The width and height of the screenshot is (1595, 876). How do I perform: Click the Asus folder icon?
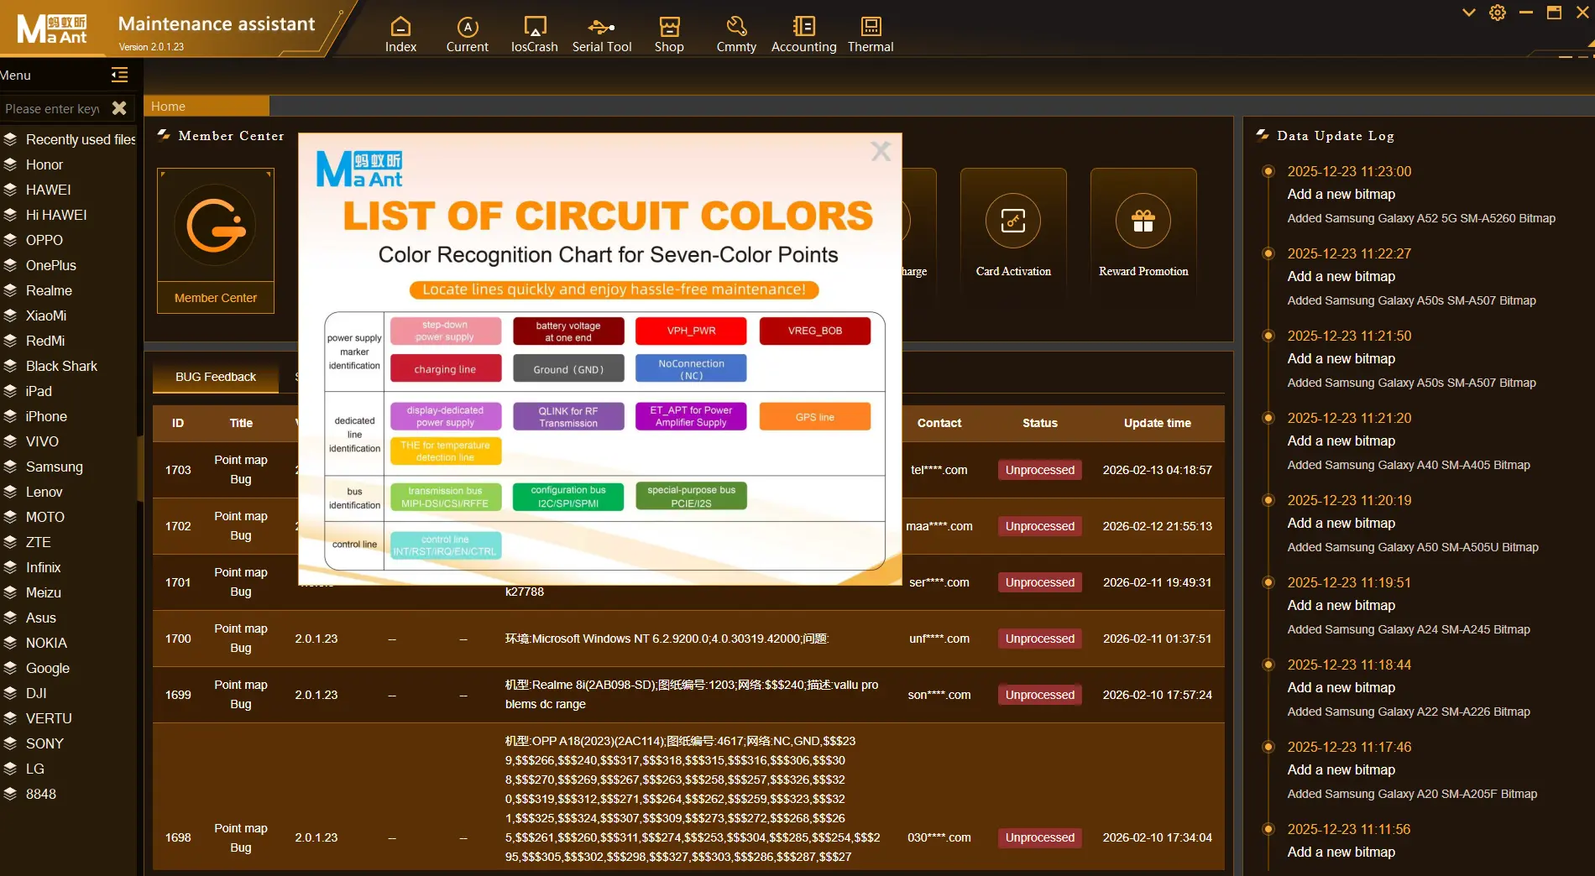[10, 618]
